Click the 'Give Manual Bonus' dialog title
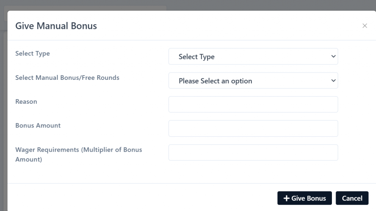This screenshot has height=211, width=376. pos(56,26)
